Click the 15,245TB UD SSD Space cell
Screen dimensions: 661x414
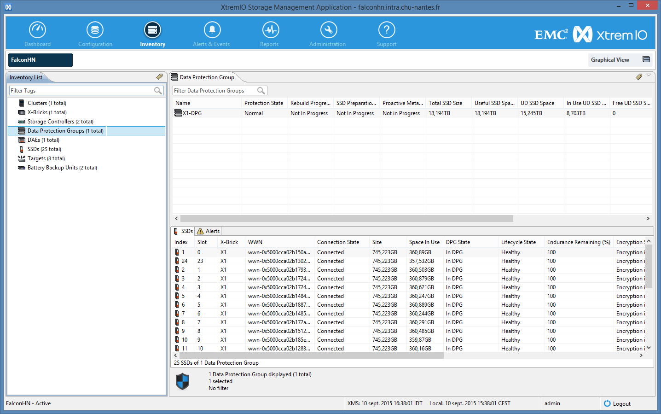532,113
